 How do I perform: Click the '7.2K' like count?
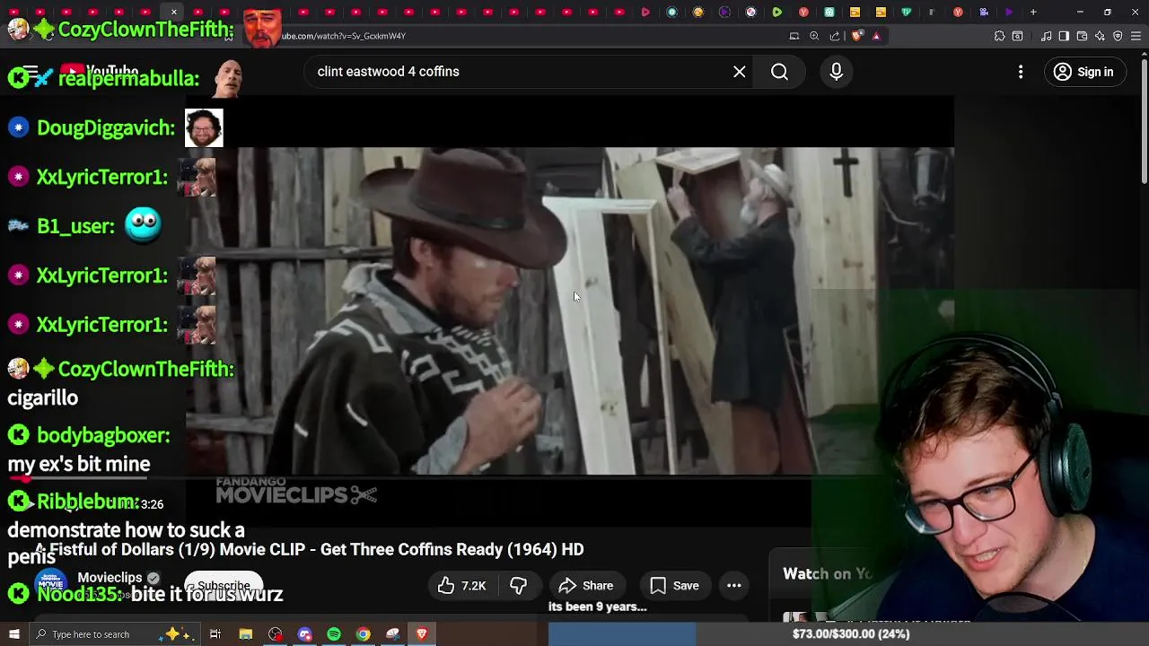473,586
